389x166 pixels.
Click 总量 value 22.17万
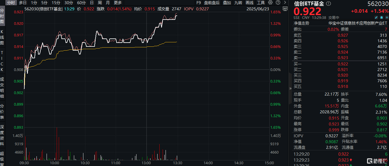[x=332, y=94]
